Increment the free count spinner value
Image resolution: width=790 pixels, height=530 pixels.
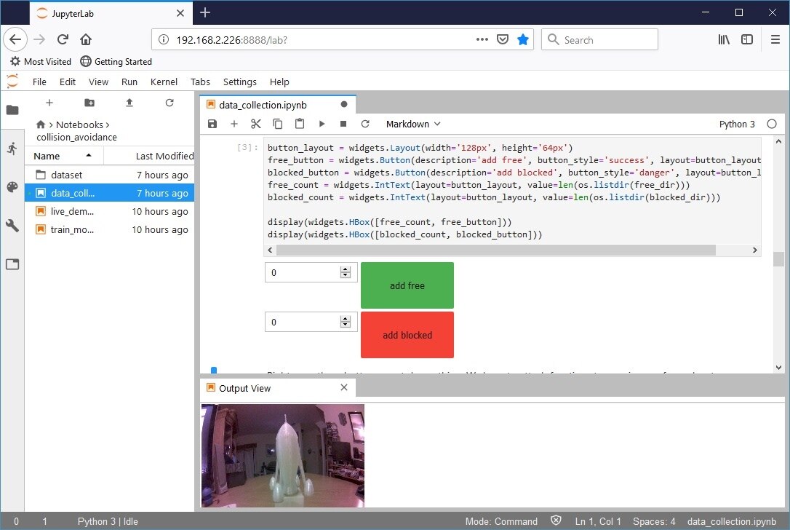tap(345, 269)
